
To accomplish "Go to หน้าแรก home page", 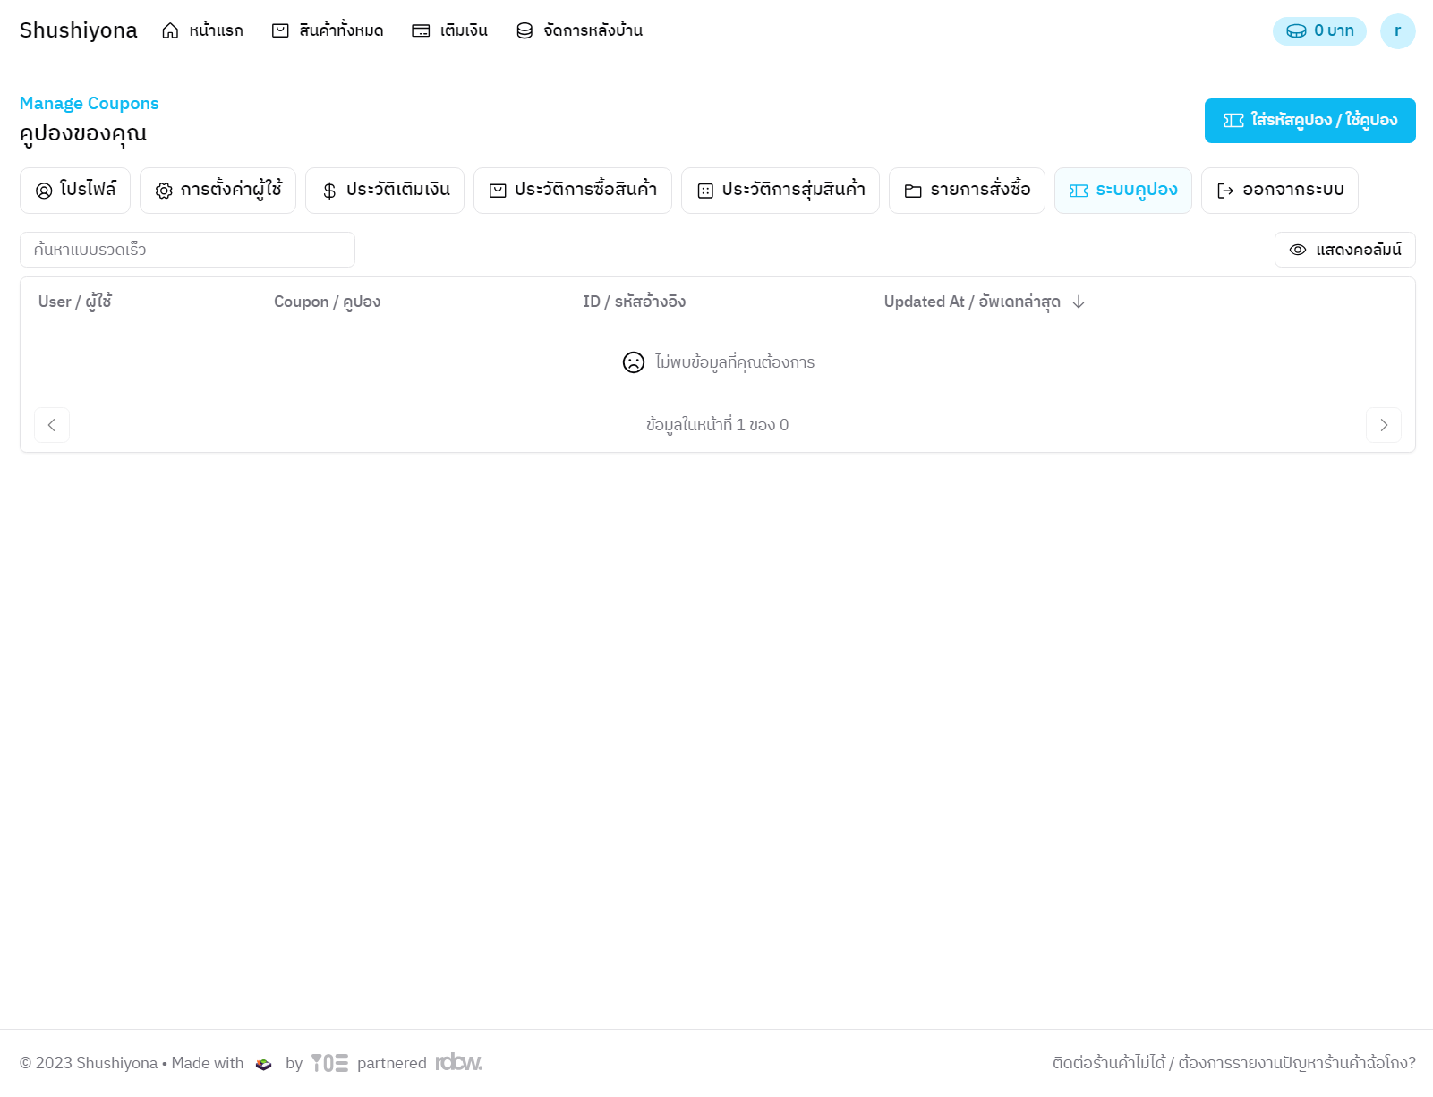I will (x=202, y=30).
